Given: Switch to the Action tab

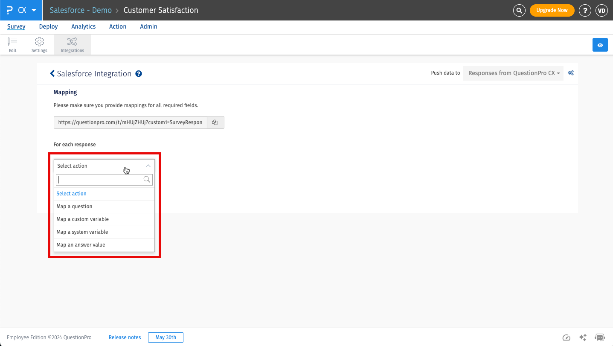Looking at the screenshot, I should [118, 26].
